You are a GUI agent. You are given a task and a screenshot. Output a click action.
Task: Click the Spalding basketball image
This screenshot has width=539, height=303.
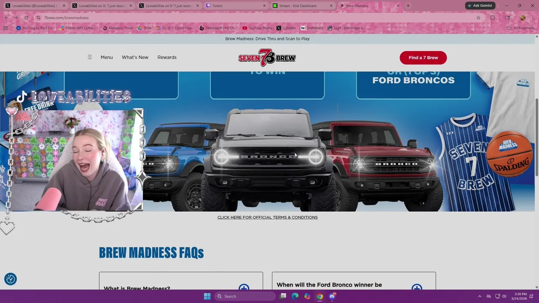coord(509,154)
